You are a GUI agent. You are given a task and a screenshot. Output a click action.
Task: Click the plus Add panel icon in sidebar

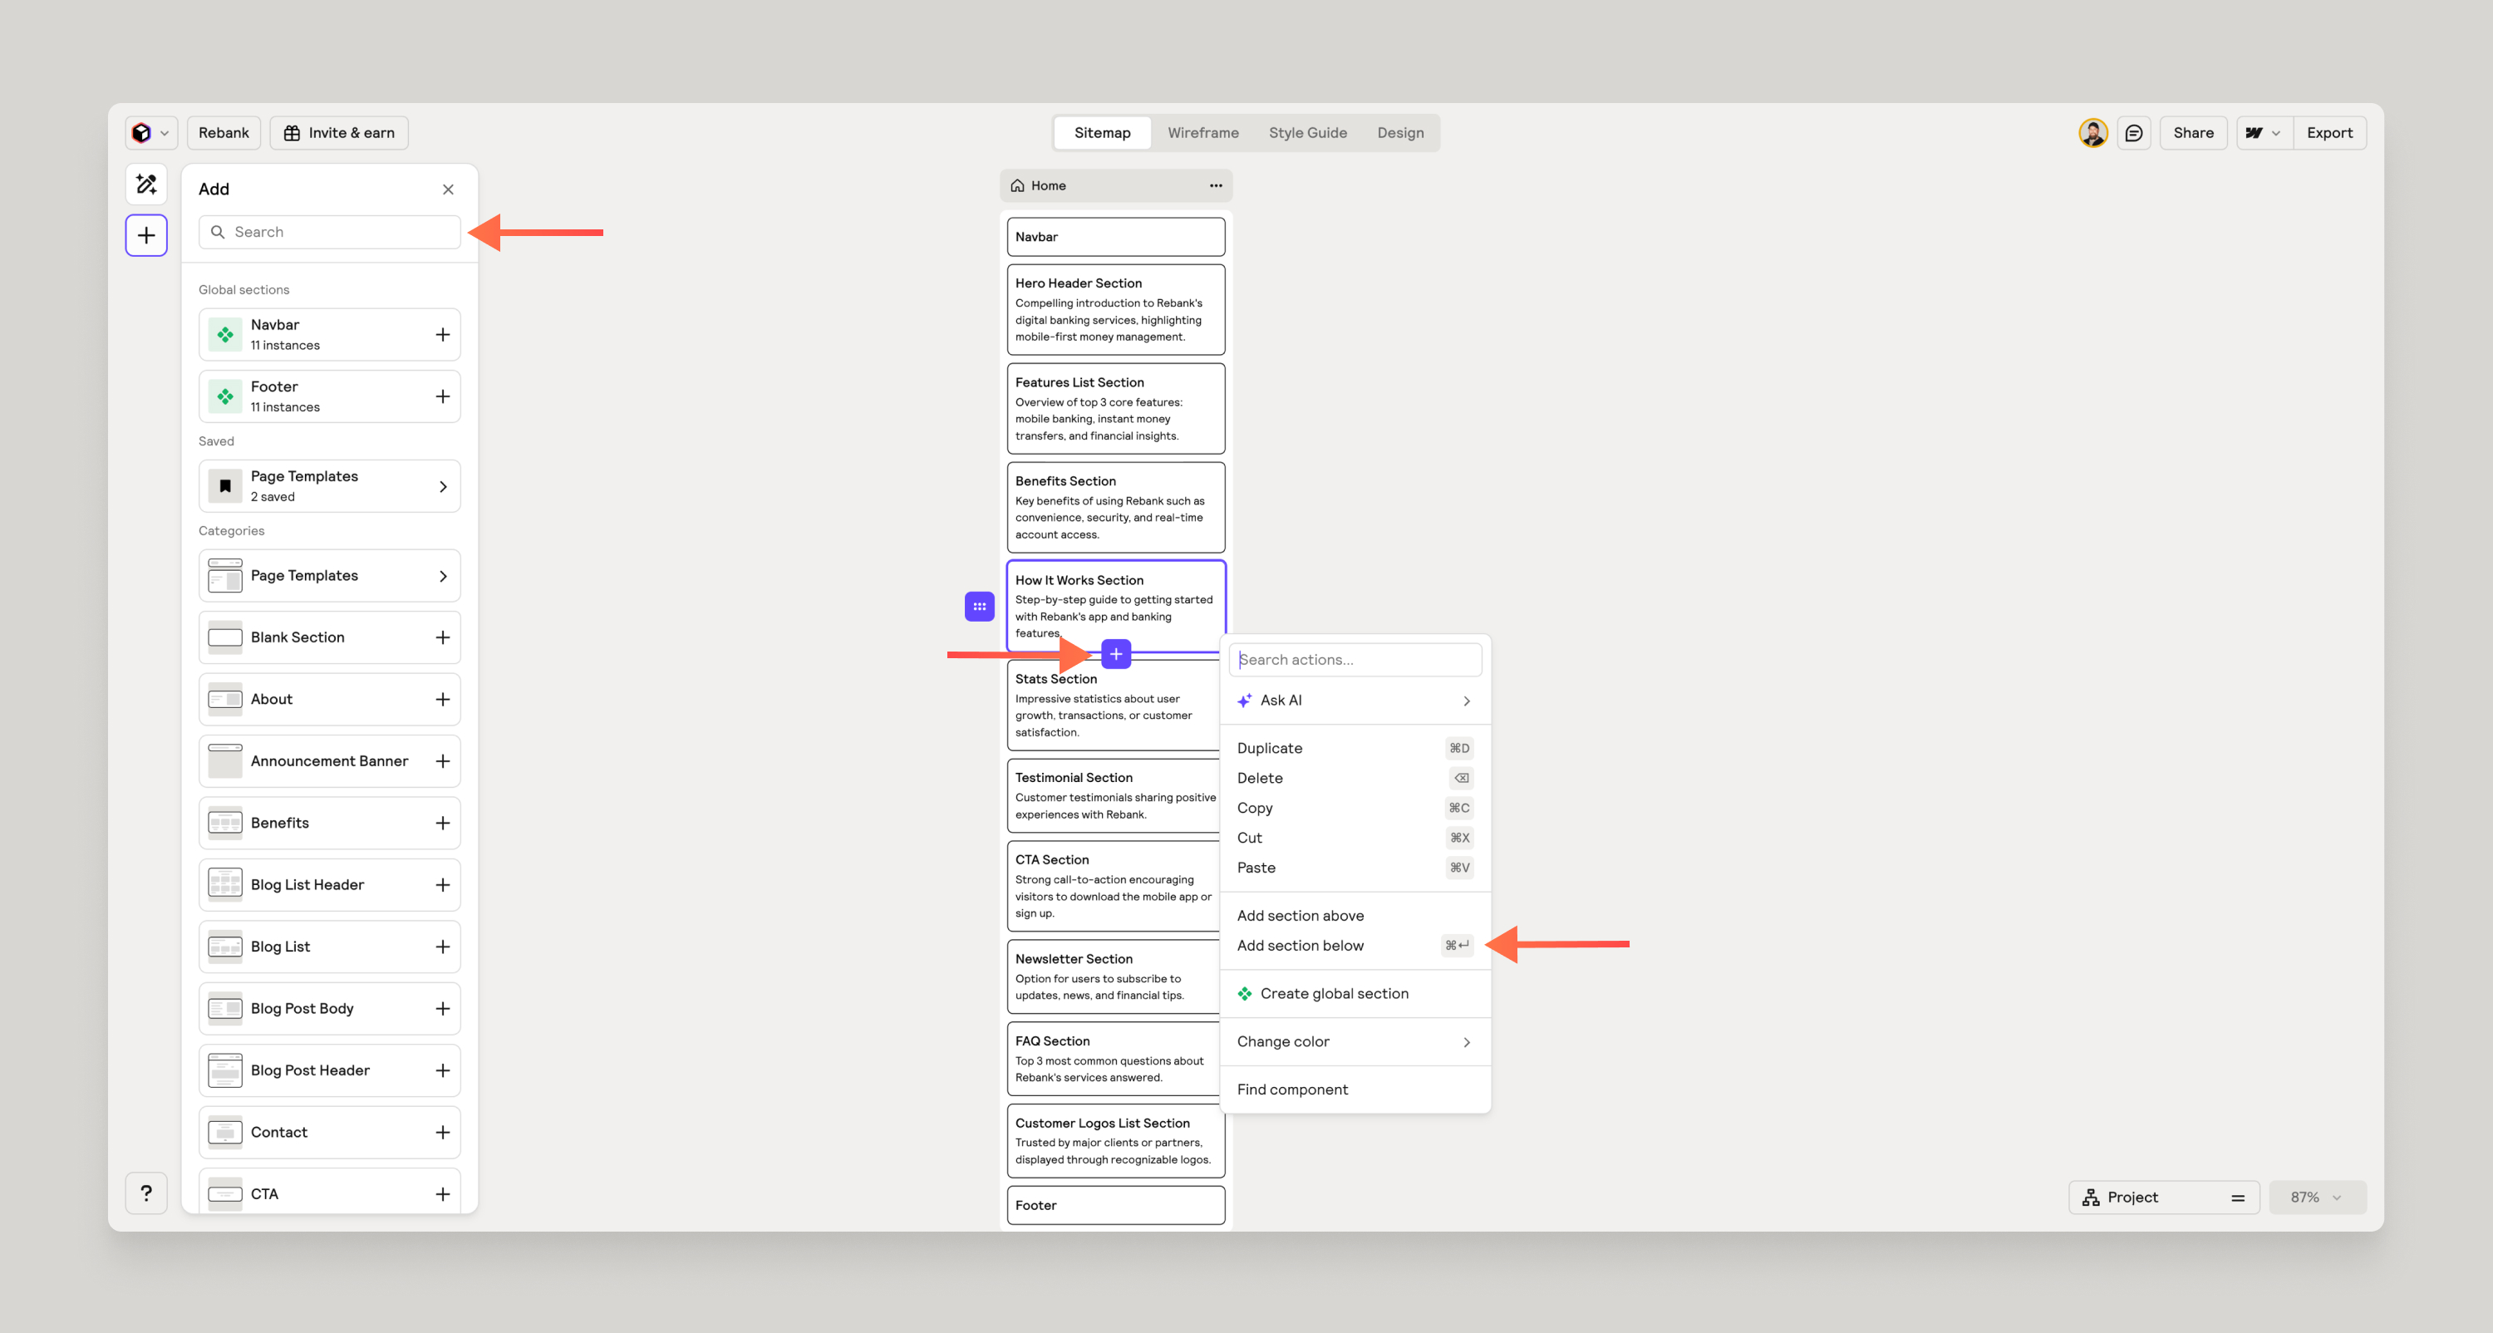click(146, 235)
